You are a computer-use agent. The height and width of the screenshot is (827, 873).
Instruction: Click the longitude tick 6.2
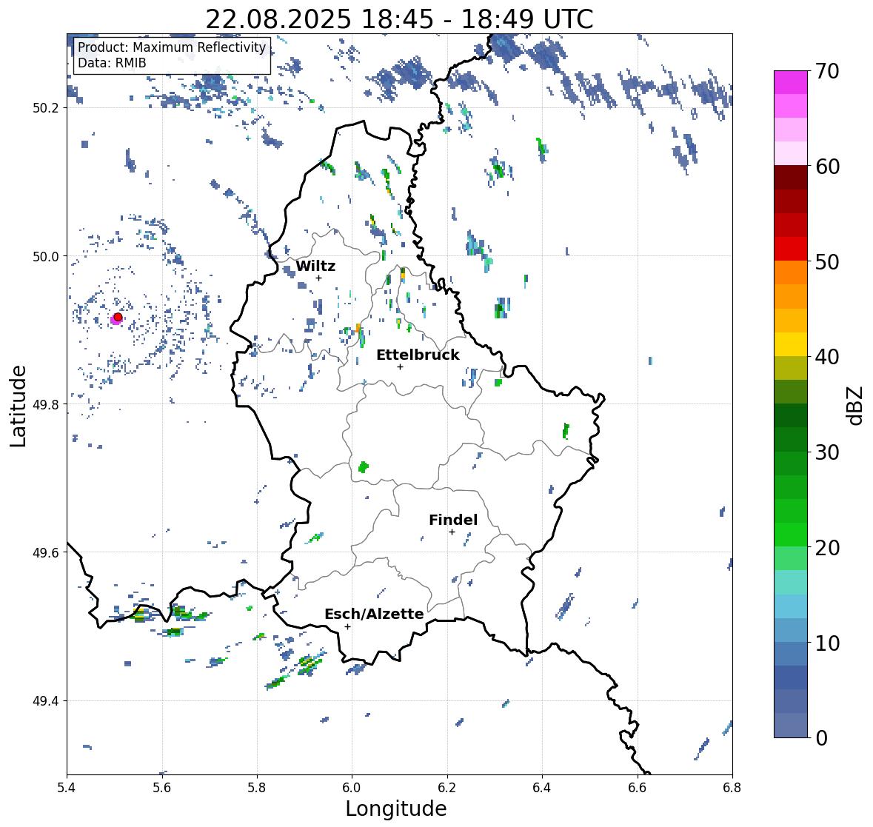coord(447,788)
